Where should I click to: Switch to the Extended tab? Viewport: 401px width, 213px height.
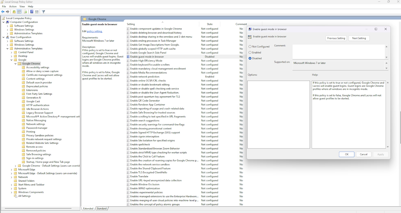click(88, 208)
